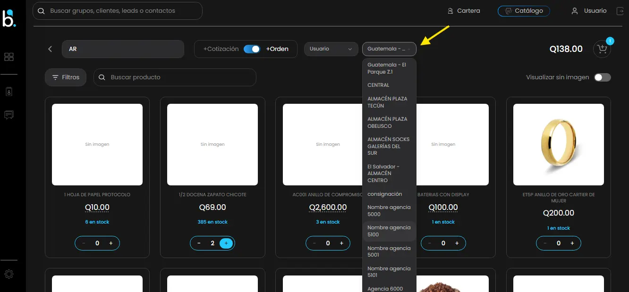The image size is (629, 292).
Task: Choose consignación from the dropdown list
Action: 389,194
